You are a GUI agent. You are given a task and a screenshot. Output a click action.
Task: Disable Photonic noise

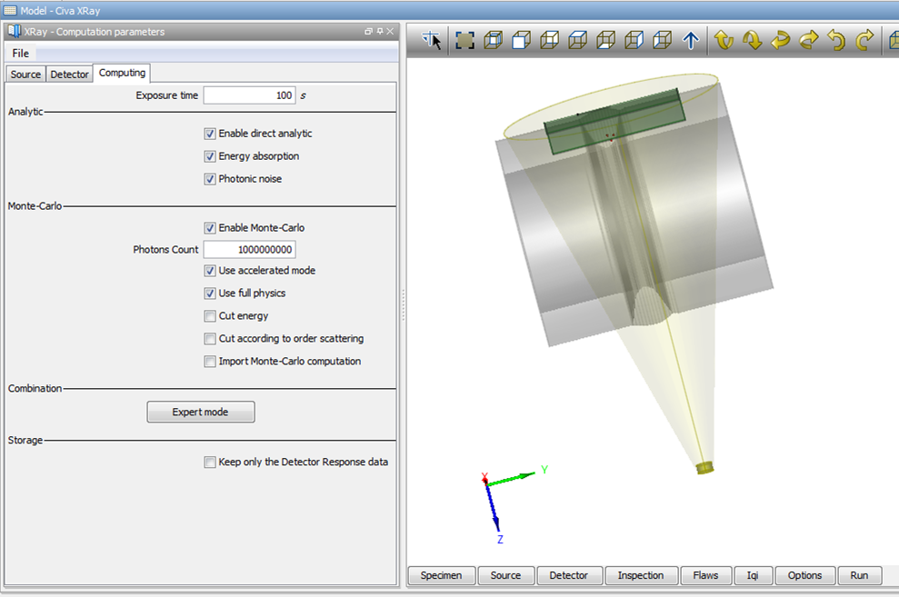[210, 179]
